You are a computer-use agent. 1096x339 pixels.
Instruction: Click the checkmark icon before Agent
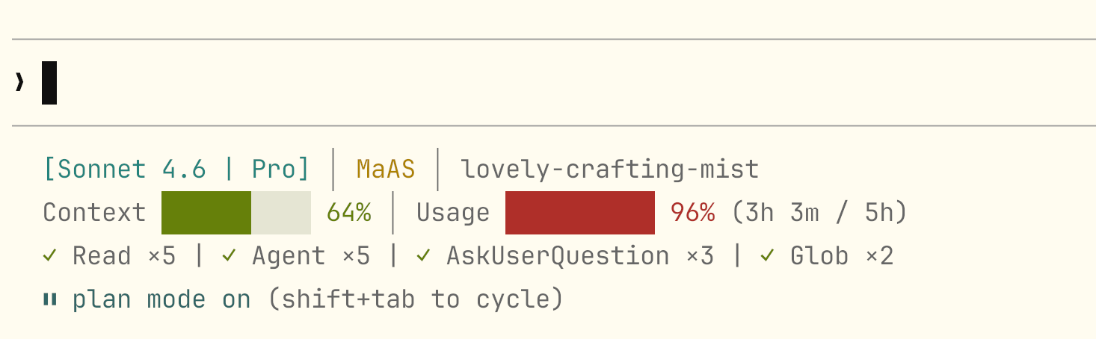tap(230, 256)
